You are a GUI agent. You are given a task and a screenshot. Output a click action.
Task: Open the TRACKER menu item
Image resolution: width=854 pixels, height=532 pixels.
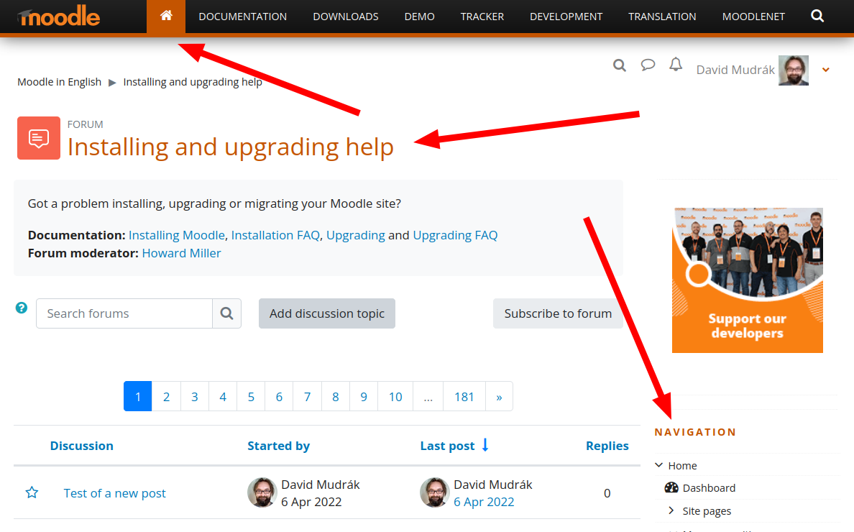[482, 17]
